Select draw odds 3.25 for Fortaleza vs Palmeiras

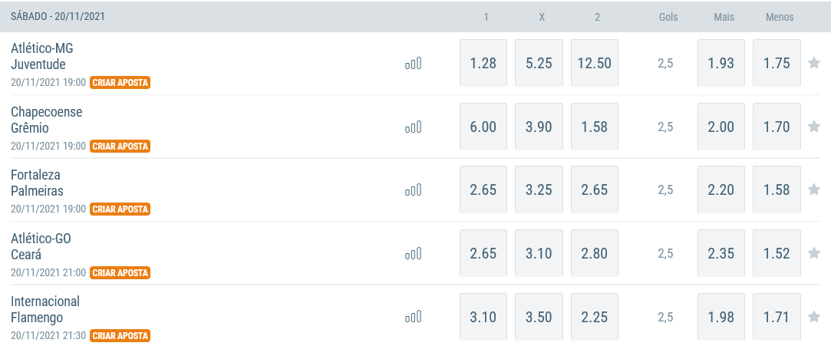(x=539, y=189)
